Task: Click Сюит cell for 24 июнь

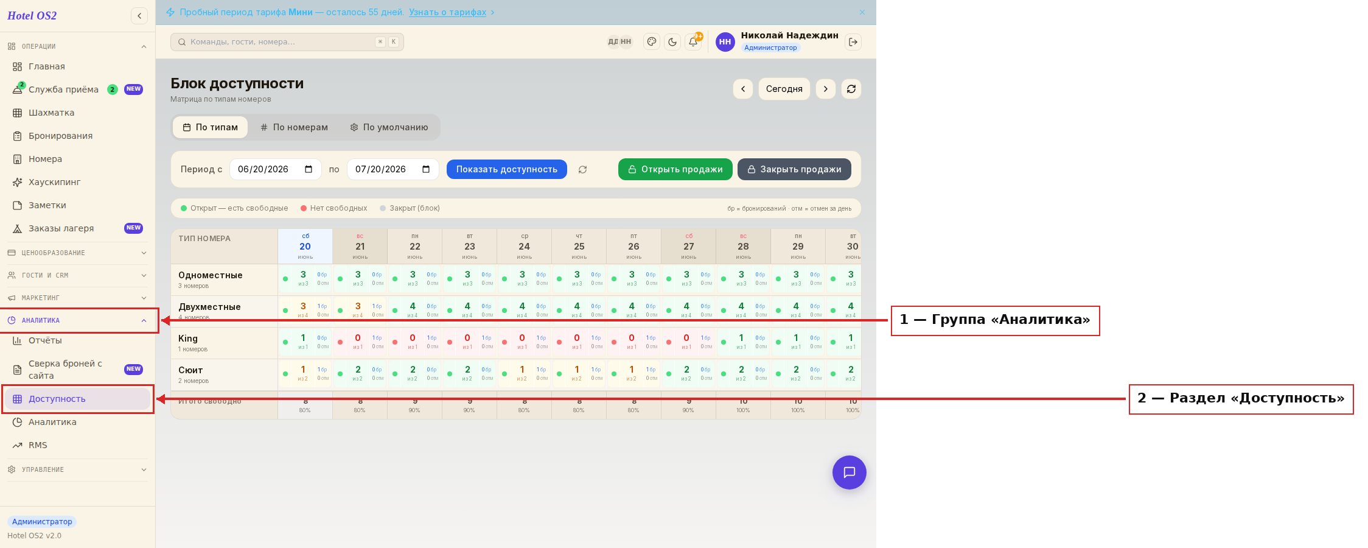Action: pyautogui.click(x=524, y=374)
